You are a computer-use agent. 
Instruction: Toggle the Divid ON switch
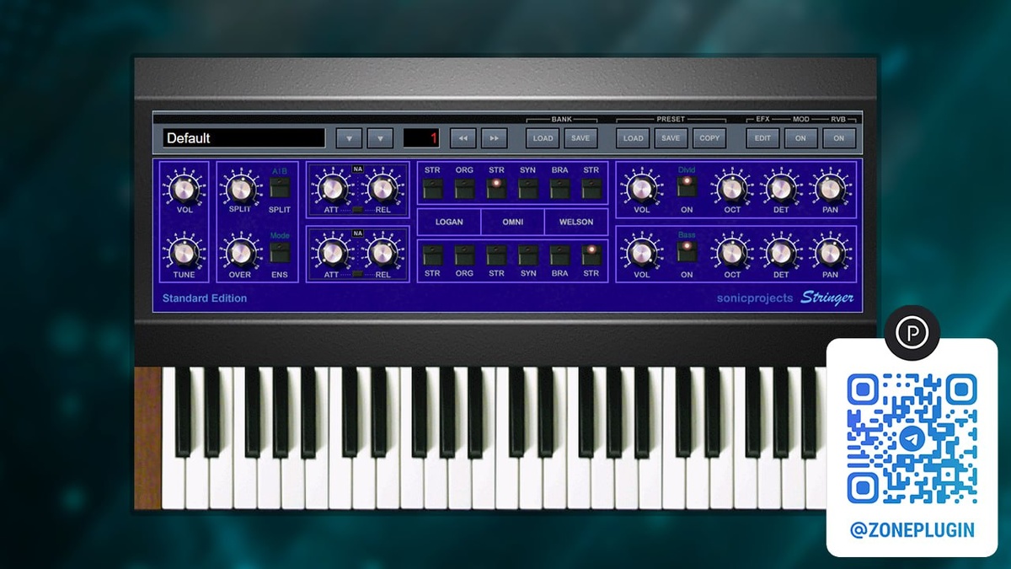687,186
